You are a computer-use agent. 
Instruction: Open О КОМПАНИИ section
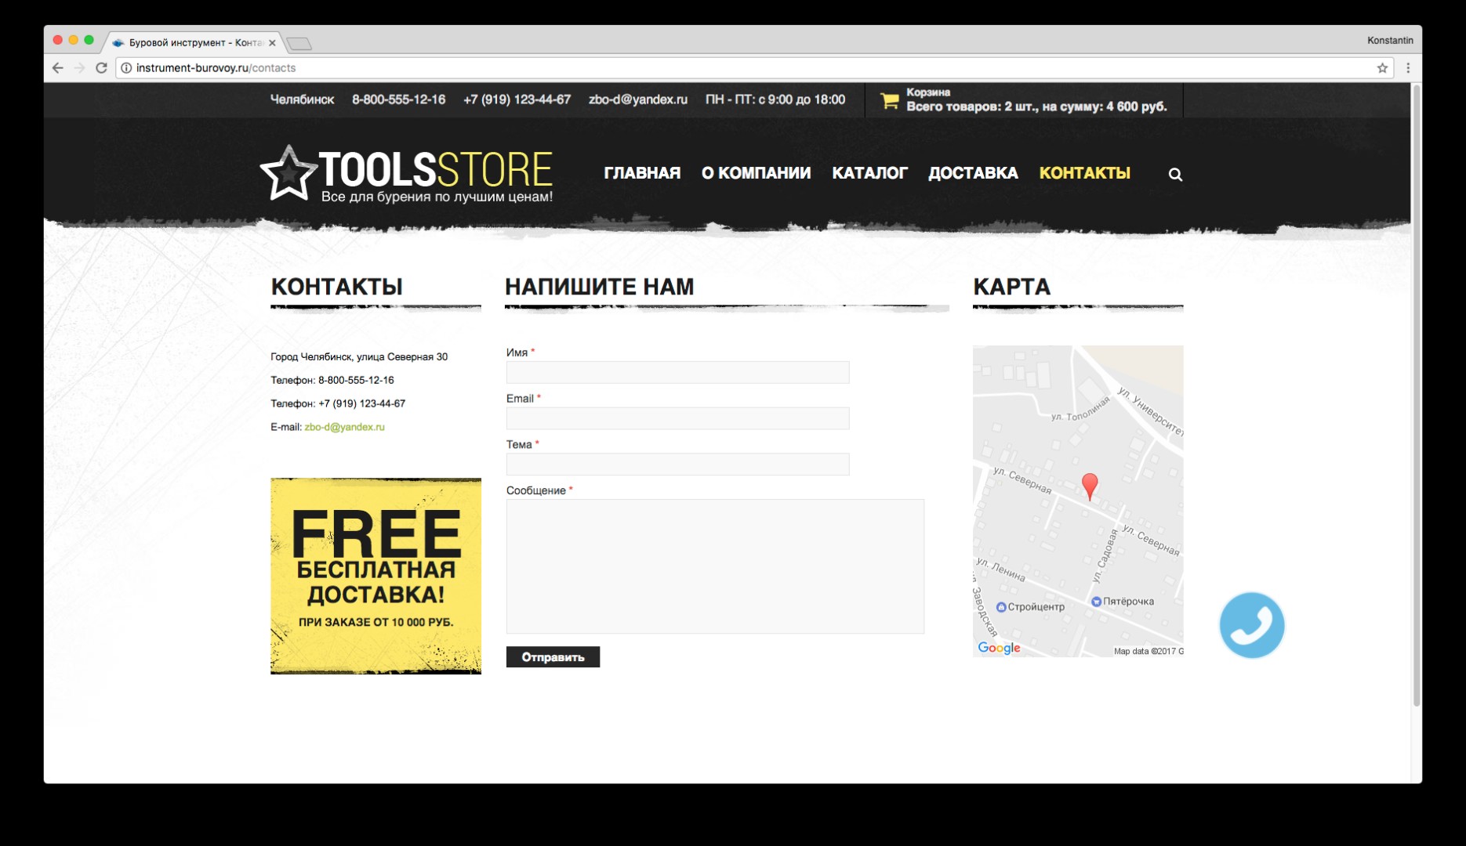click(x=756, y=173)
